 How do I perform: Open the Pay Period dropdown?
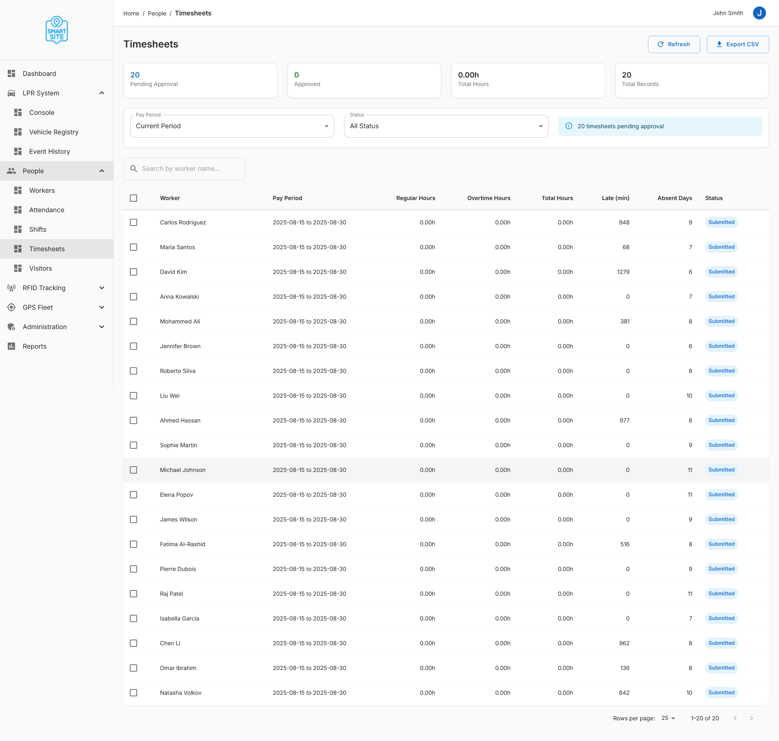coord(232,126)
